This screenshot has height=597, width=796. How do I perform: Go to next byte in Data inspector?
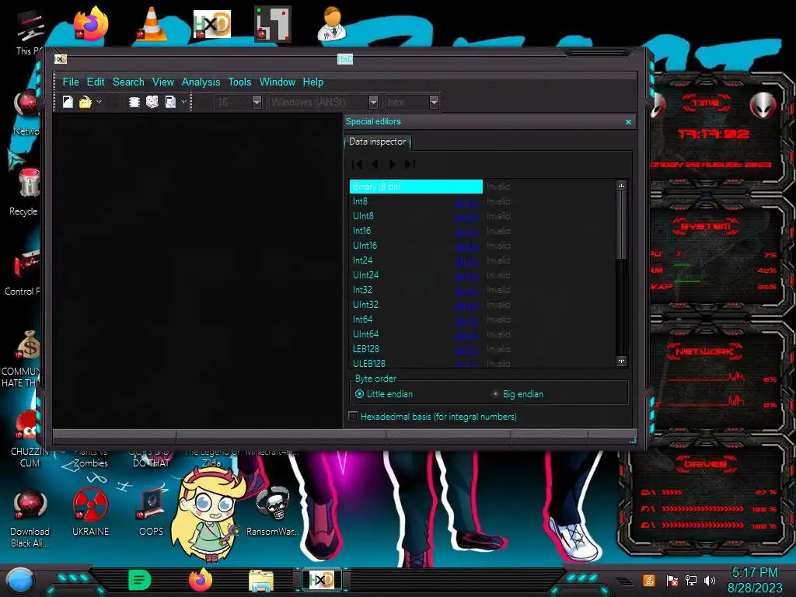392,164
